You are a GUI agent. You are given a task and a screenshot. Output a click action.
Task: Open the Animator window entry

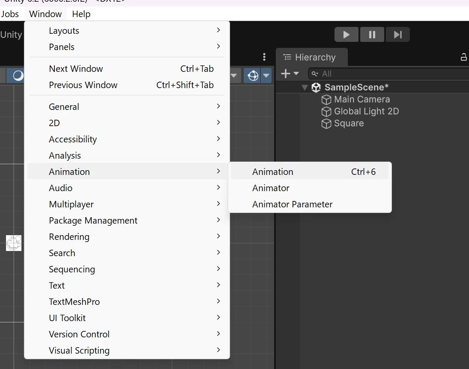coord(310,188)
